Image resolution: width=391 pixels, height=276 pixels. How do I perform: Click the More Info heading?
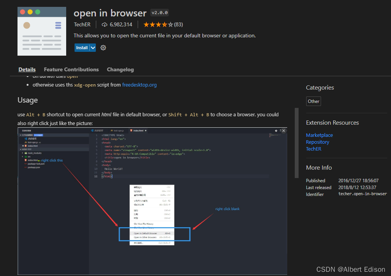click(319, 167)
